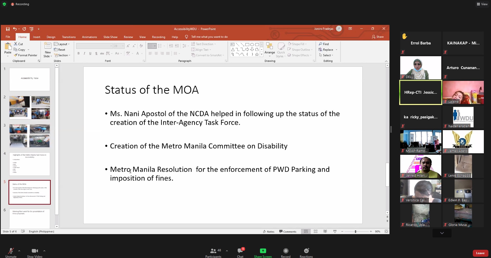
Task: Expand the shapes gallery more arrow
Action: tap(262, 54)
